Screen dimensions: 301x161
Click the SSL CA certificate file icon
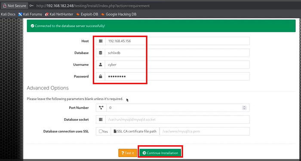pos(115,131)
